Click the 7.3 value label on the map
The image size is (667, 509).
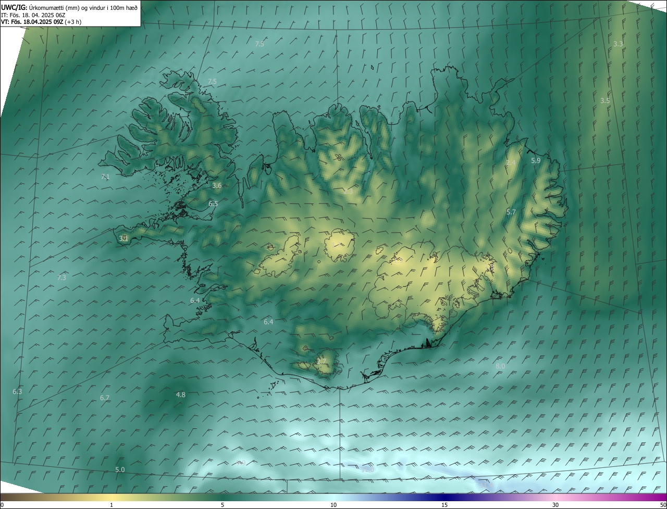tap(61, 278)
